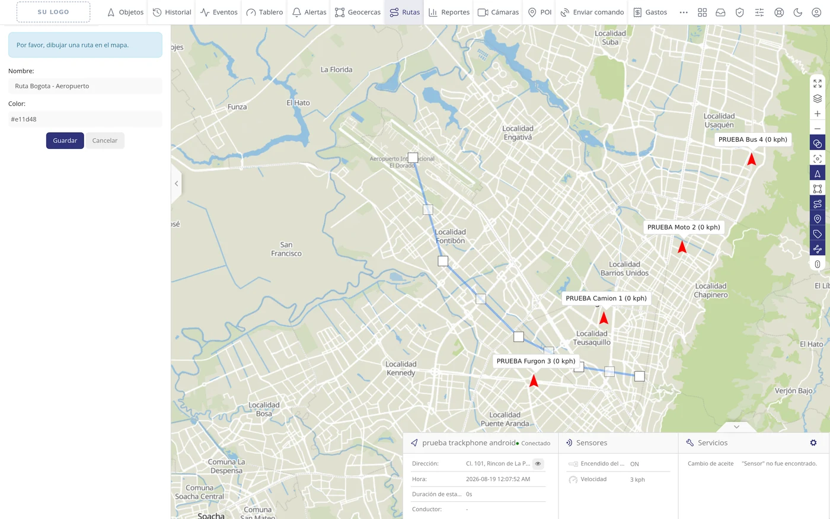Open the grid apps icon
830x519 pixels.
pyautogui.click(x=703, y=12)
